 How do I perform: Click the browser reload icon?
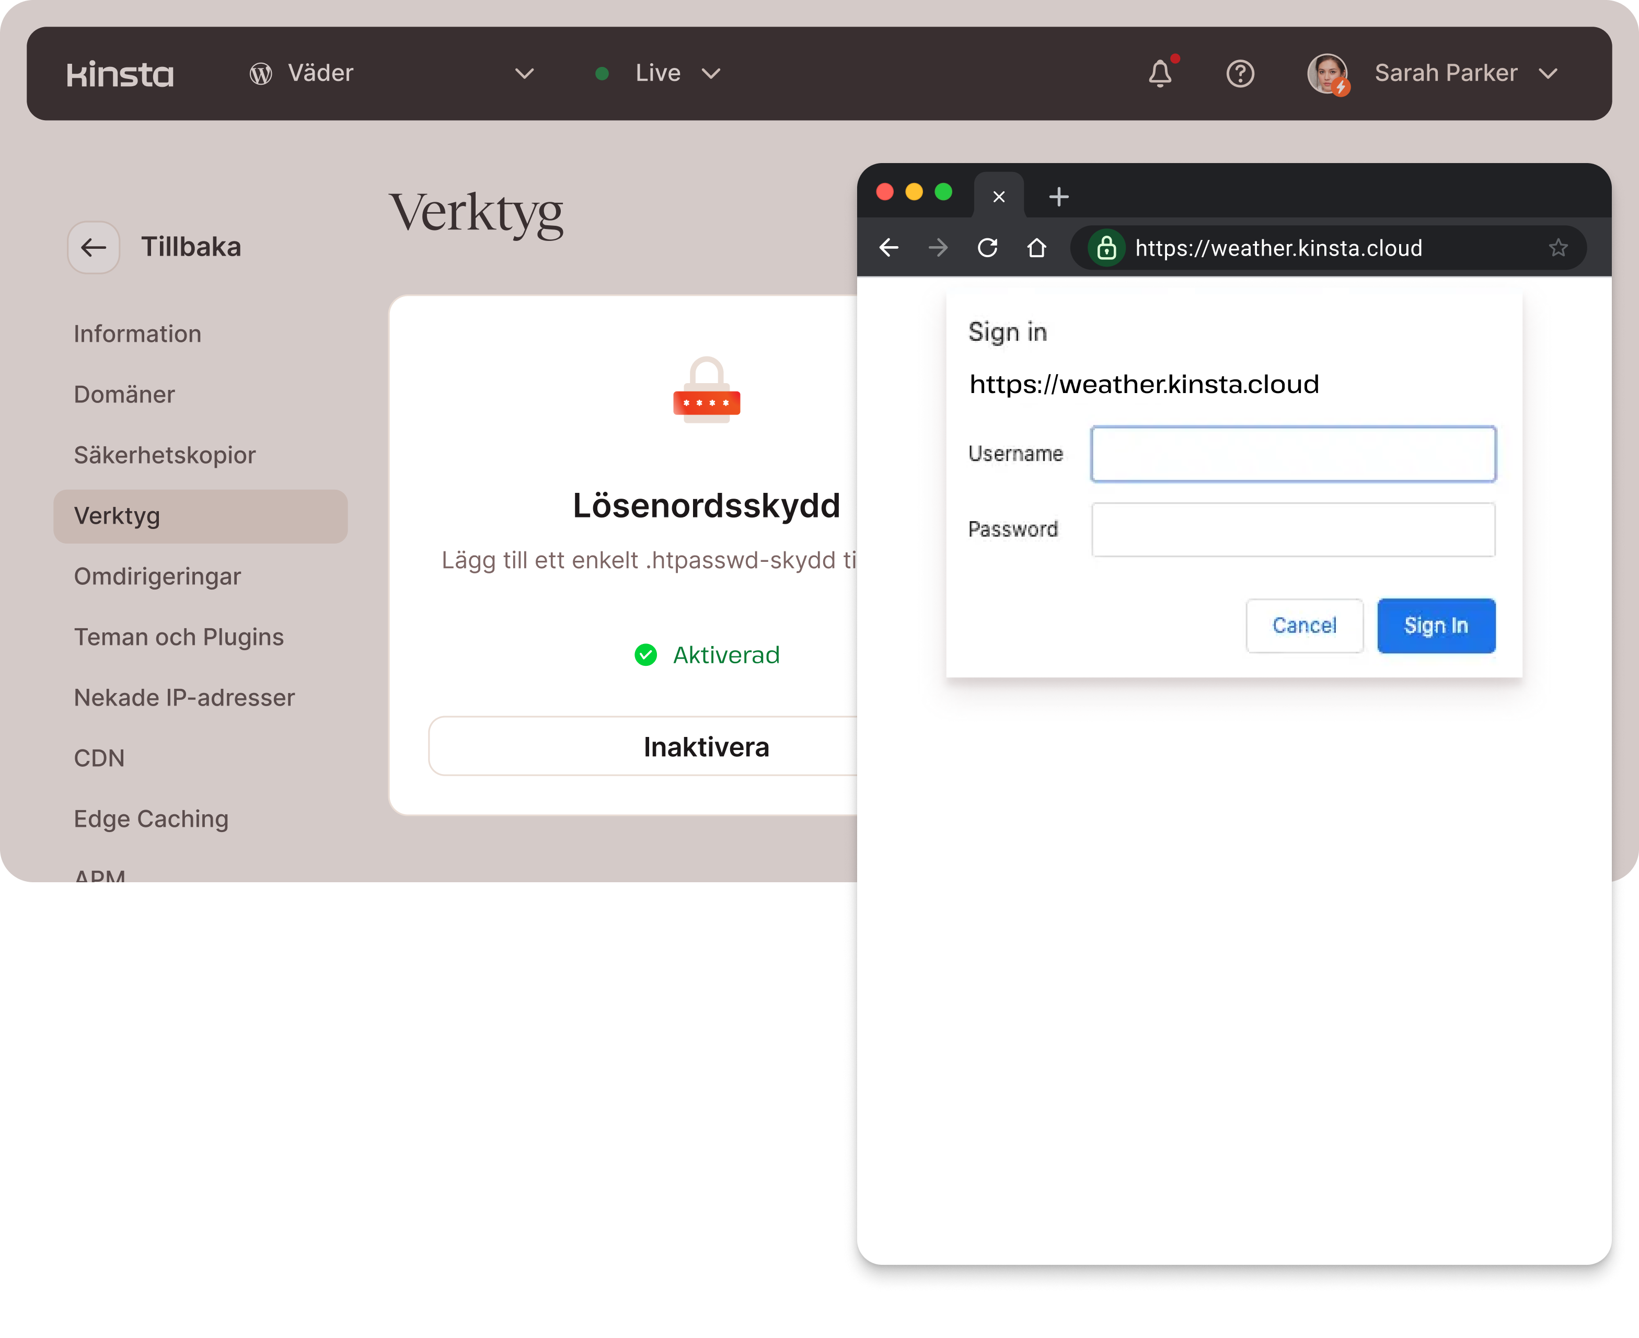[987, 248]
